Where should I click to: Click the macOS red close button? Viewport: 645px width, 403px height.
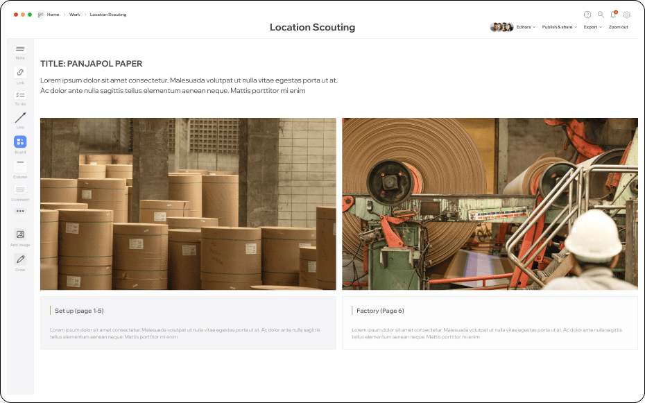(x=16, y=15)
